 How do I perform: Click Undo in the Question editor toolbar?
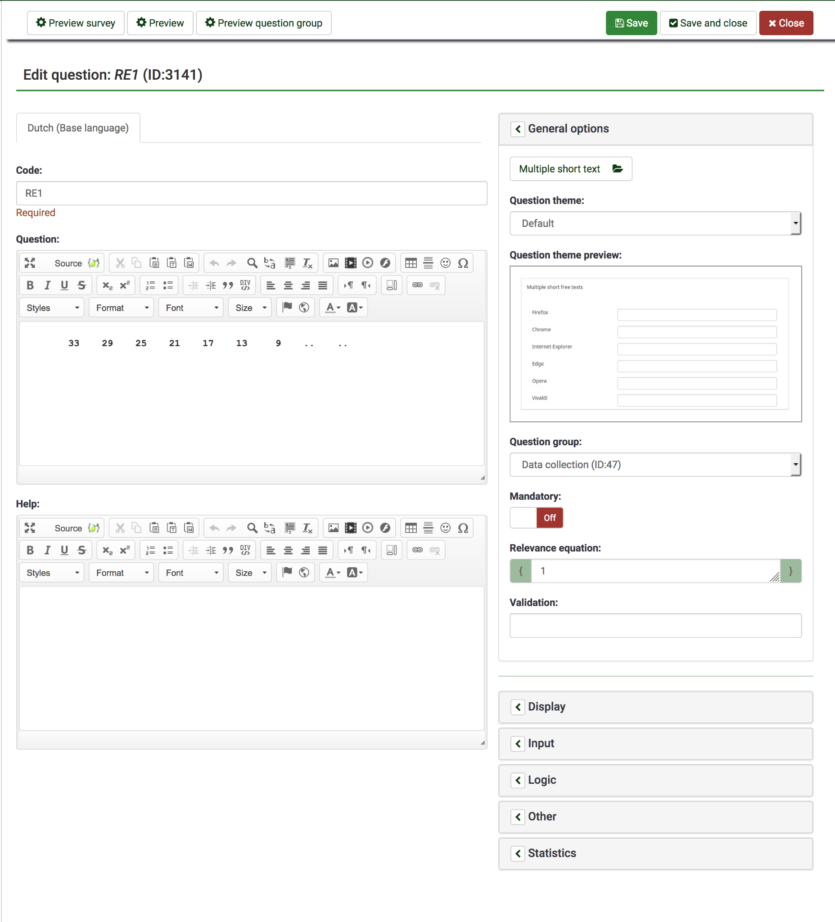pyautogui.click(x=214, y=263)
